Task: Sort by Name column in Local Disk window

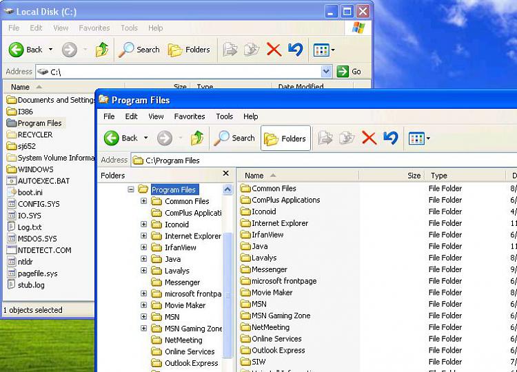Action: pos(65,87)
